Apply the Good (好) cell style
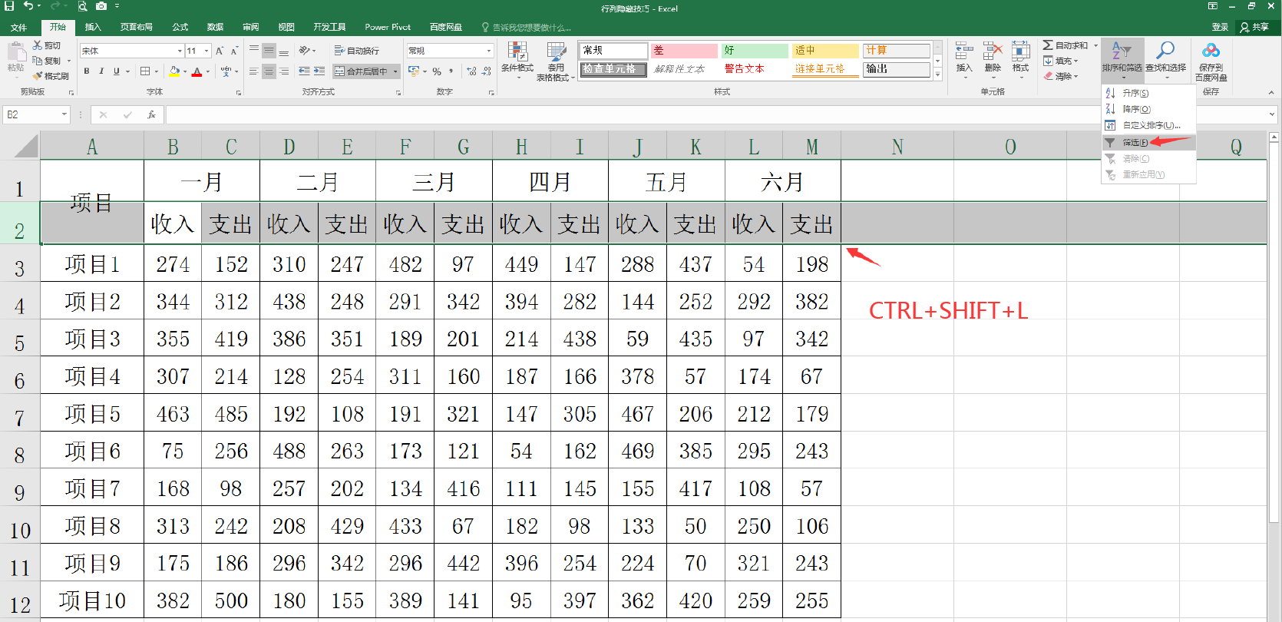Viewport: 1282px width, 622px height. pyautogui.click(x=755, y=50)
